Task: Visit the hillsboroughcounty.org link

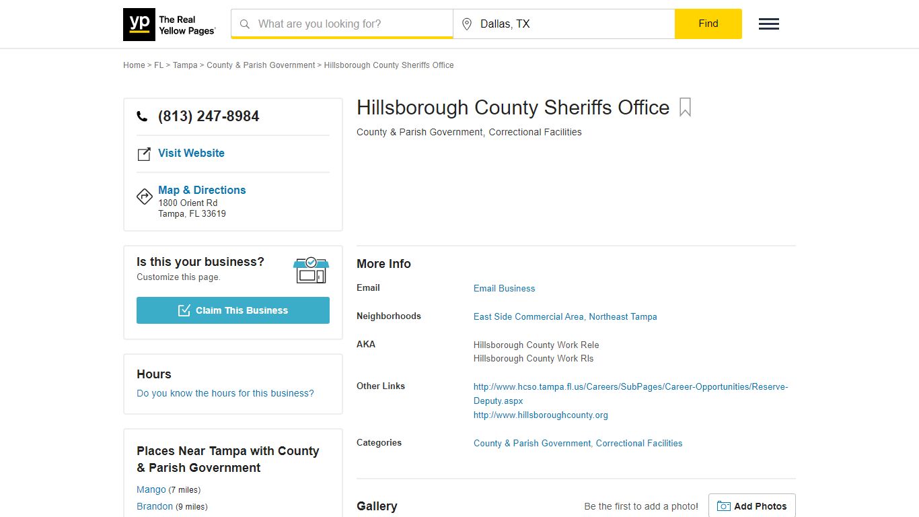Action: (540, 415)
